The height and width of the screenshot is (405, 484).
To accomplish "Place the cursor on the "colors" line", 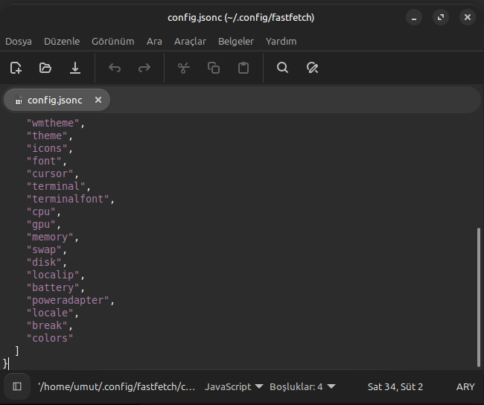I will 50,338.
